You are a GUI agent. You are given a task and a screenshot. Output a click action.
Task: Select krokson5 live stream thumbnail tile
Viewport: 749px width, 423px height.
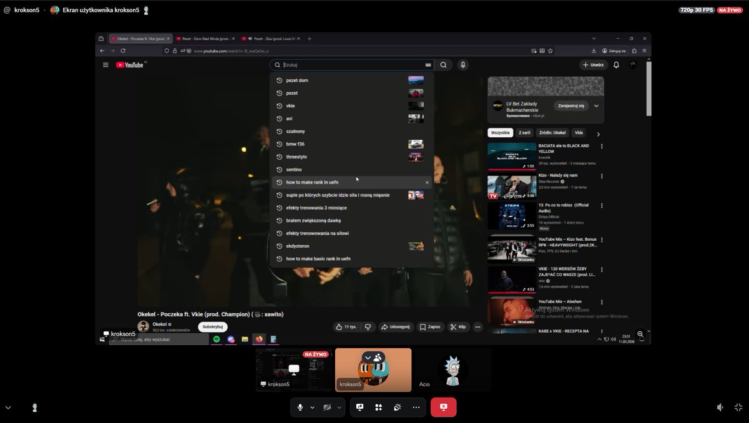293,370
